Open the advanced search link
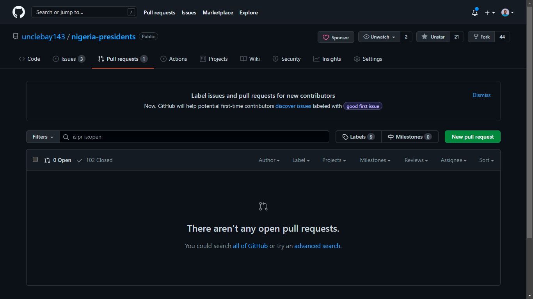Viewport: 533px width, 299px height. click(x=317, y=246)
